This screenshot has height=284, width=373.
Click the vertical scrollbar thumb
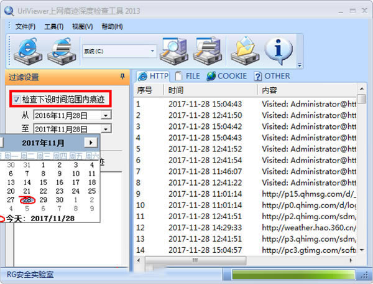point(362,98)
